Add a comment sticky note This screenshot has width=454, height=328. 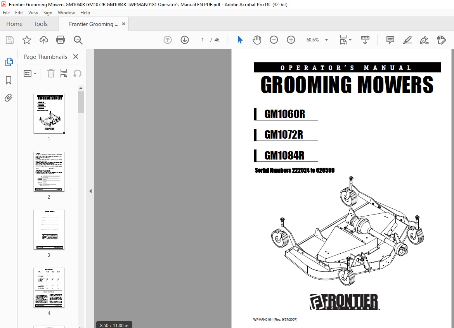390,40
